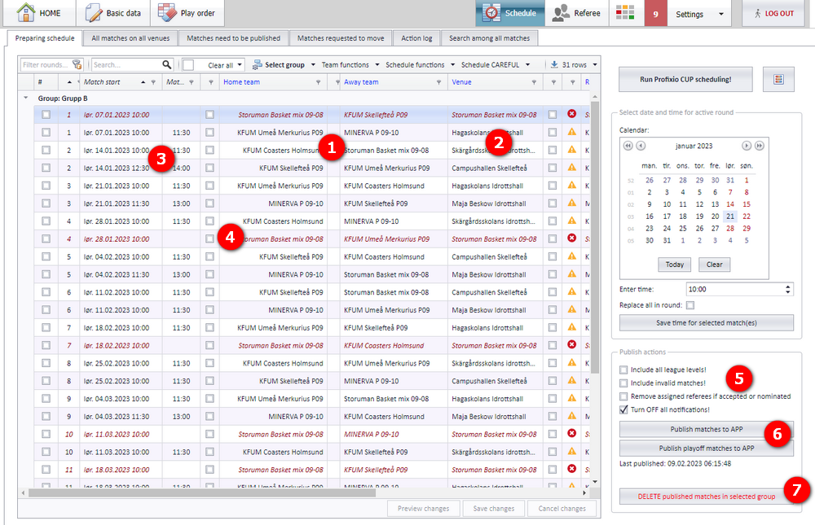815x525 pixels.
Task: Open the Action log tab
Action: [x=416, y=38]
